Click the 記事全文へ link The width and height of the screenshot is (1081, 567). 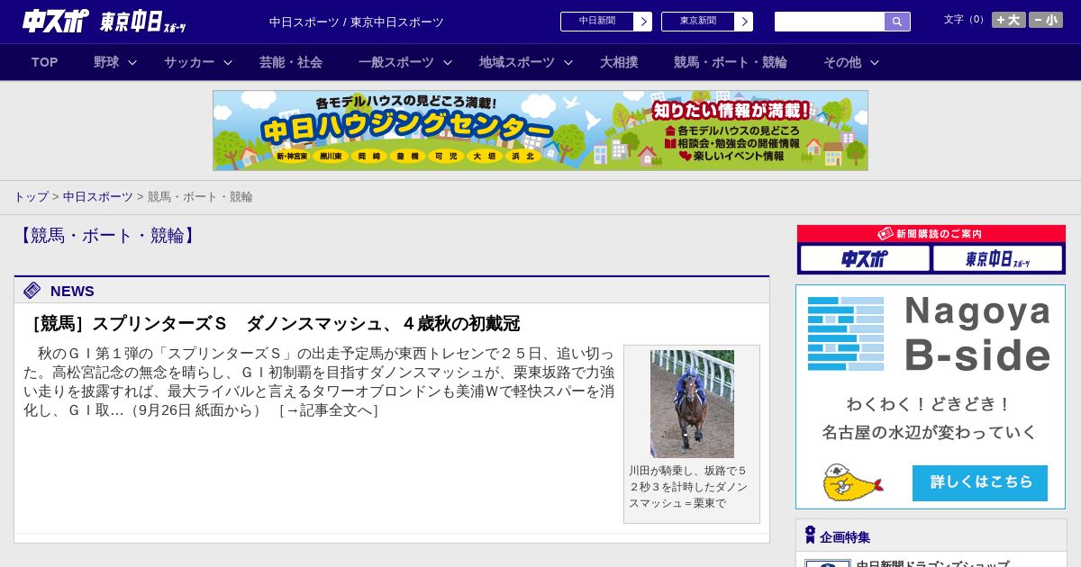click(328, 410)
